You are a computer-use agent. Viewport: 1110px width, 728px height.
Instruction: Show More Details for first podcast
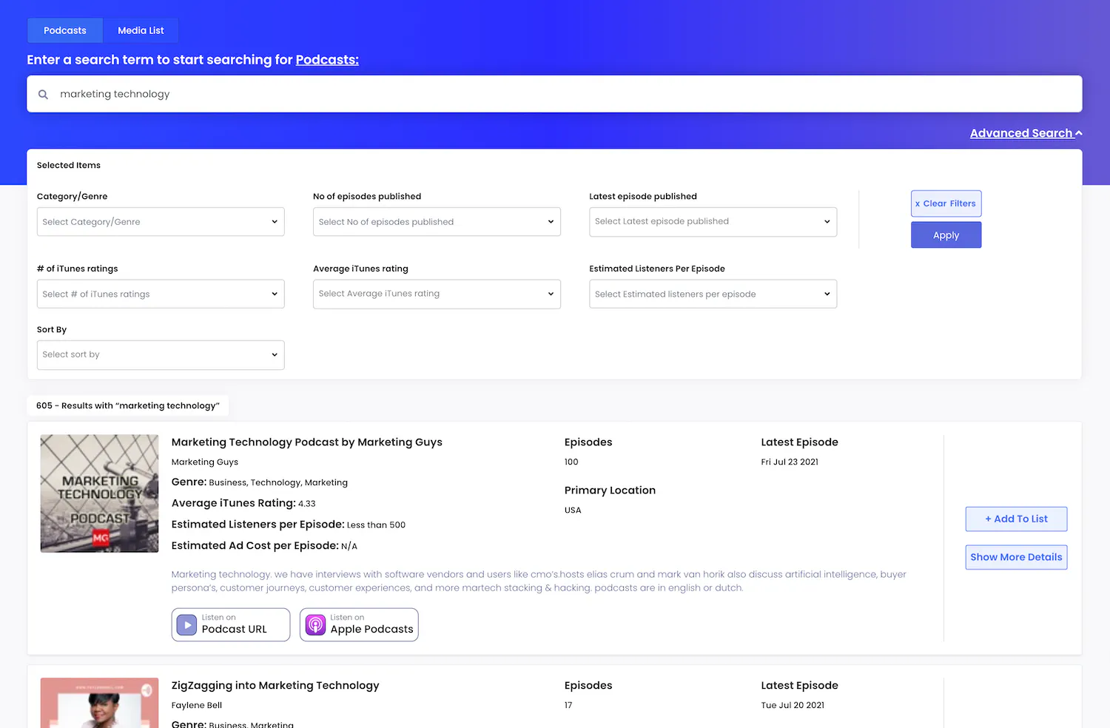pos(1016,557)
